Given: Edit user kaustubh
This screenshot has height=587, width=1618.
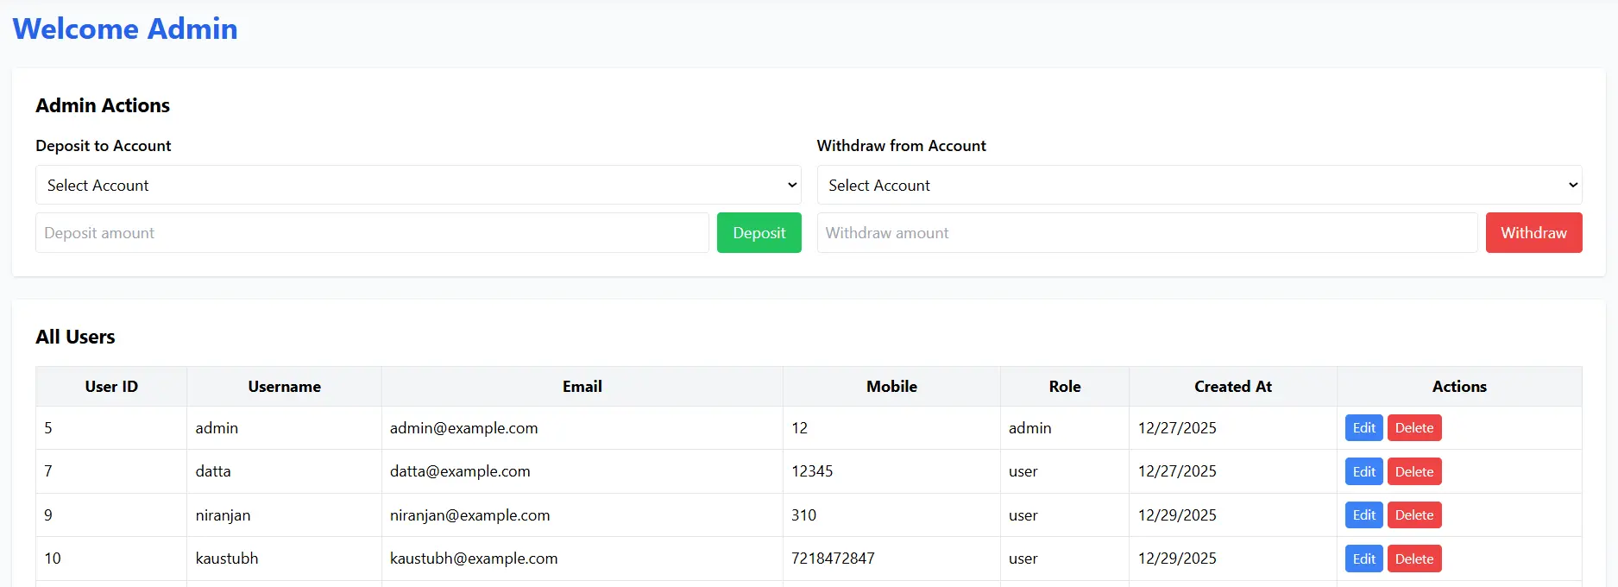Looking at the screenshot, I should 1363,559.
